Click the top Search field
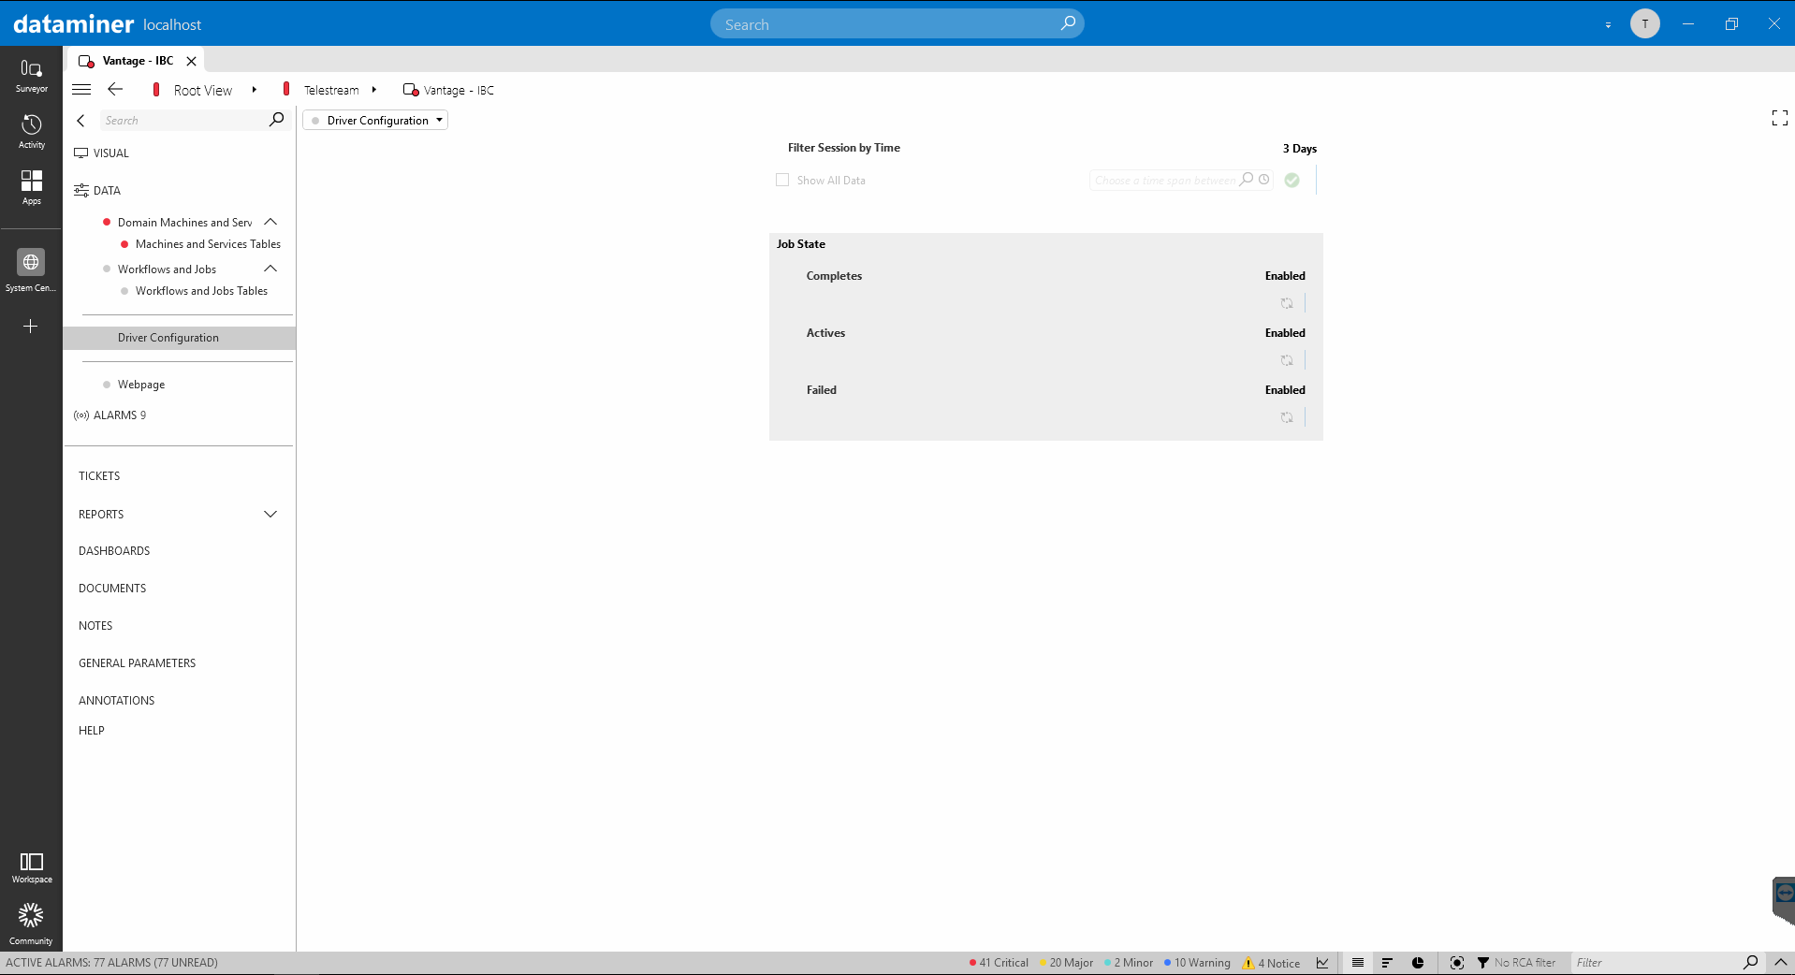 [897, 23]
